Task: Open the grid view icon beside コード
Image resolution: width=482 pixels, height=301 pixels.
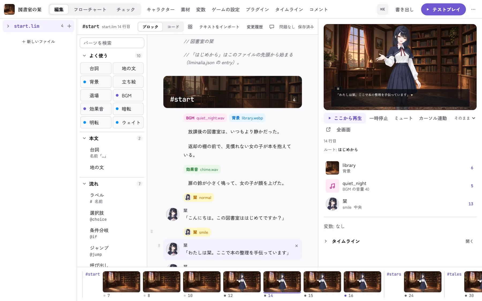Action: (x=190, y=27)
